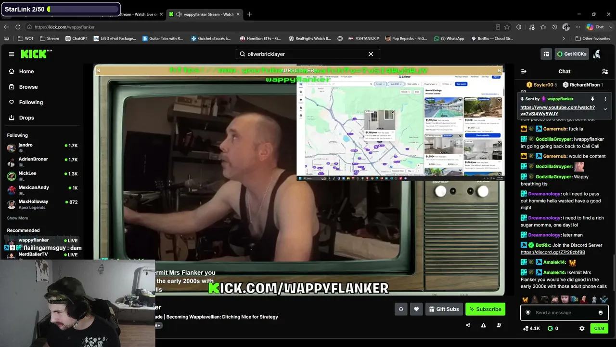This screenshot has width=616, height=347.
Task: Expand the pinned message chevron
Action: [605, 109]
